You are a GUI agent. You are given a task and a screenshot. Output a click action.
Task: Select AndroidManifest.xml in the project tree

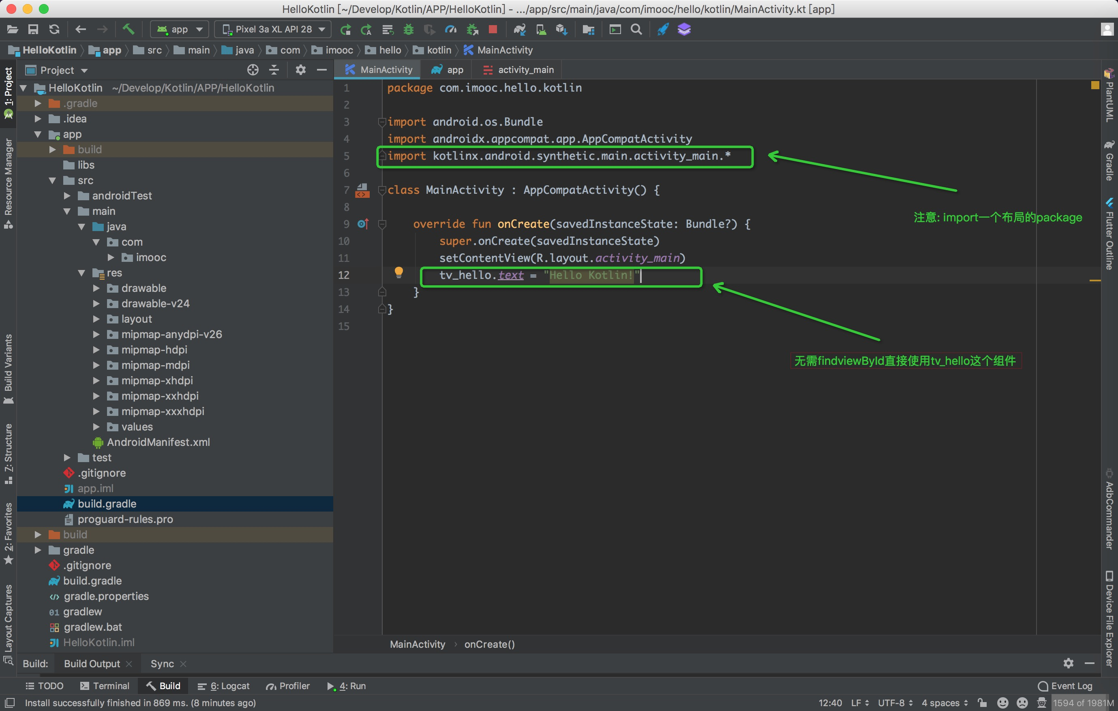coord(158,442)
